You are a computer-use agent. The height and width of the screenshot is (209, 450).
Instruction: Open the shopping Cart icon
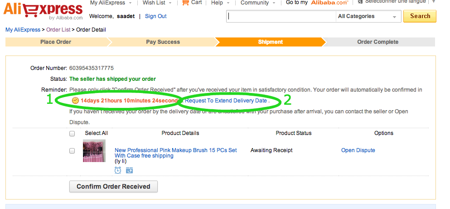(185, 3)
